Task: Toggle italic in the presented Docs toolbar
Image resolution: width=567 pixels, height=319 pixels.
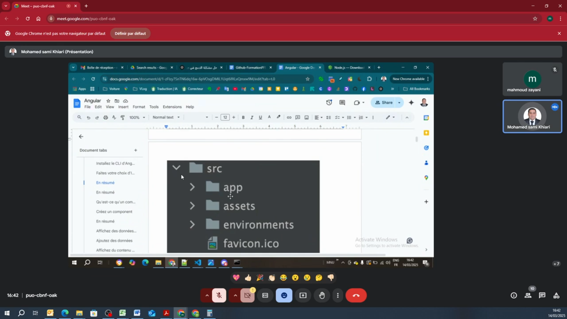Action: [x=252, y=118]
